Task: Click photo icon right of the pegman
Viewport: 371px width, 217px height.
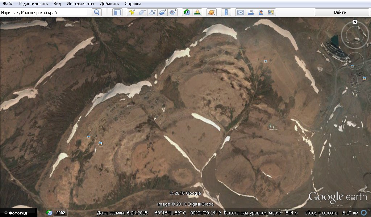Action: (364, 78)
